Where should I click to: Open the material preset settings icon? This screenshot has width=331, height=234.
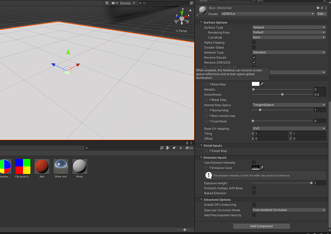click(323, 8)
